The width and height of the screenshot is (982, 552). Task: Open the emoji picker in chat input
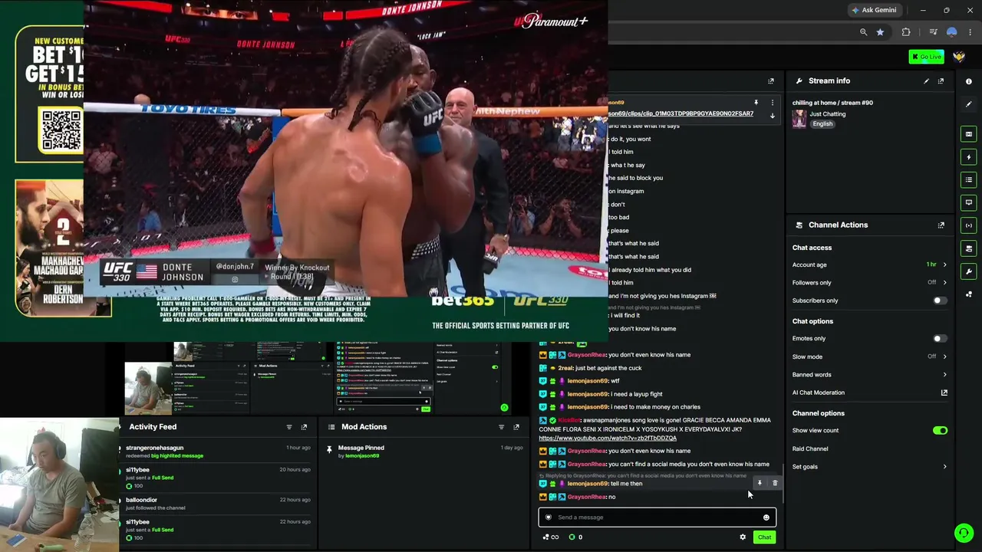coord(766,517)
